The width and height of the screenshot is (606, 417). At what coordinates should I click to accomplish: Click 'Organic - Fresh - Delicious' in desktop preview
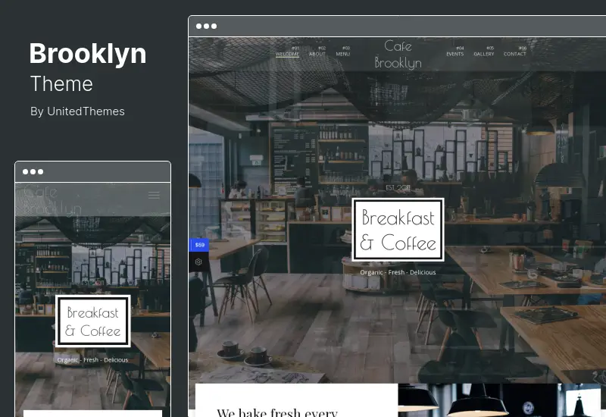pos(398,272)
